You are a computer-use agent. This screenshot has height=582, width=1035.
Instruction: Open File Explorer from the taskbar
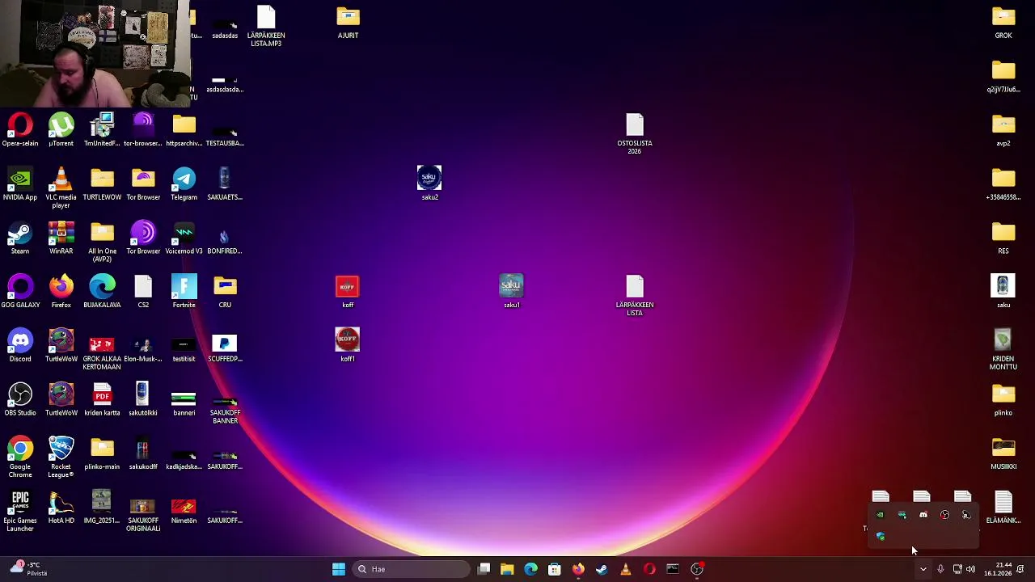pyautogui.click(x=507, y=569)
